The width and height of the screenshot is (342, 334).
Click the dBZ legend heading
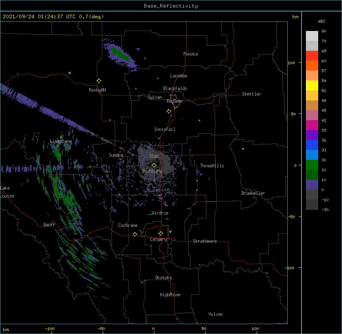[321, 21]
